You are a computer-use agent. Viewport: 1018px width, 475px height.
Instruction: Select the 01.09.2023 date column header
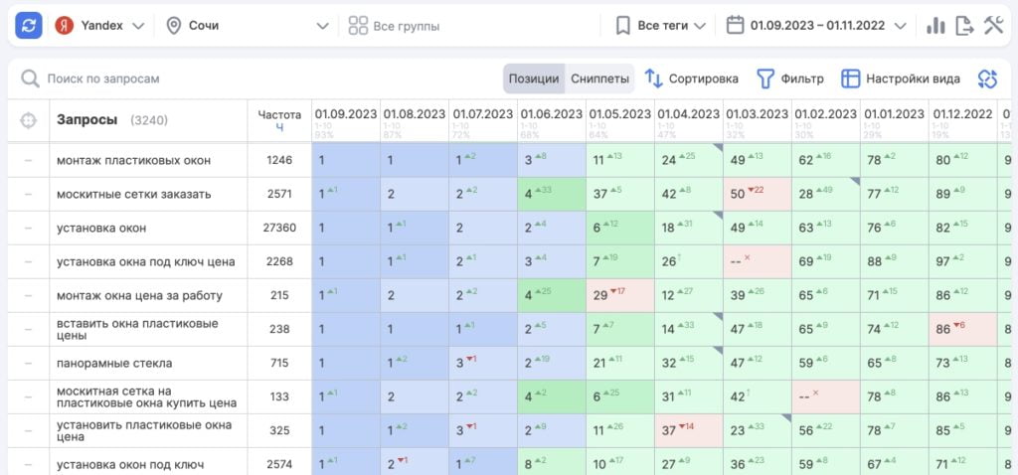pyautogui.click(x=345, y=114)
